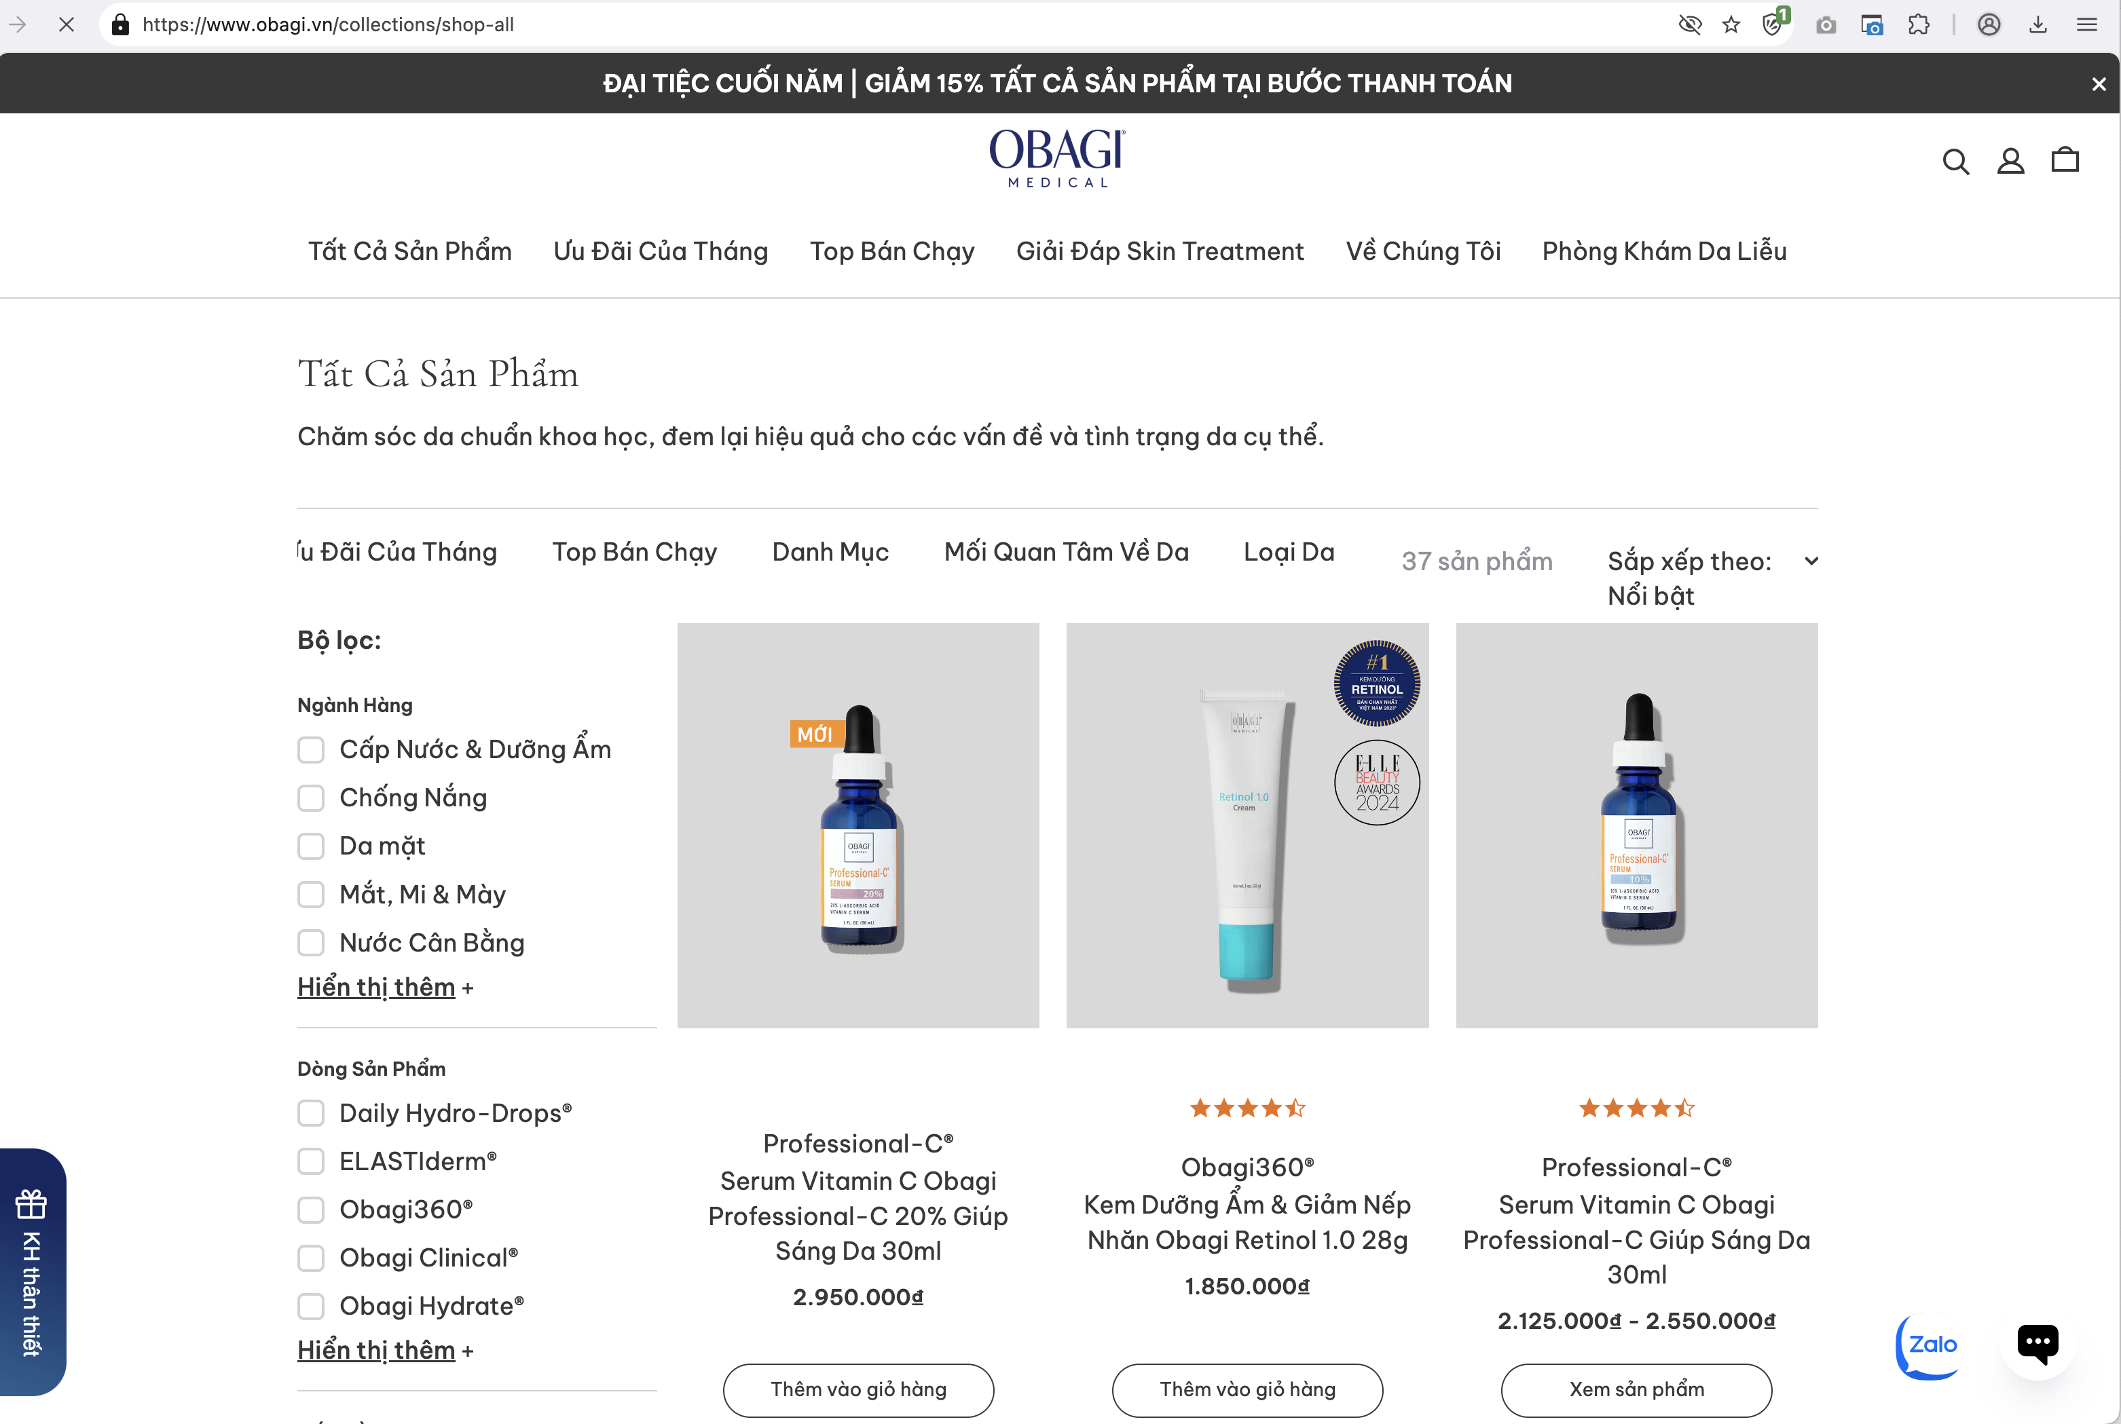Click the gift loyalty tab icon
Screen dimensions: 2121x1424
[32, 1204]
